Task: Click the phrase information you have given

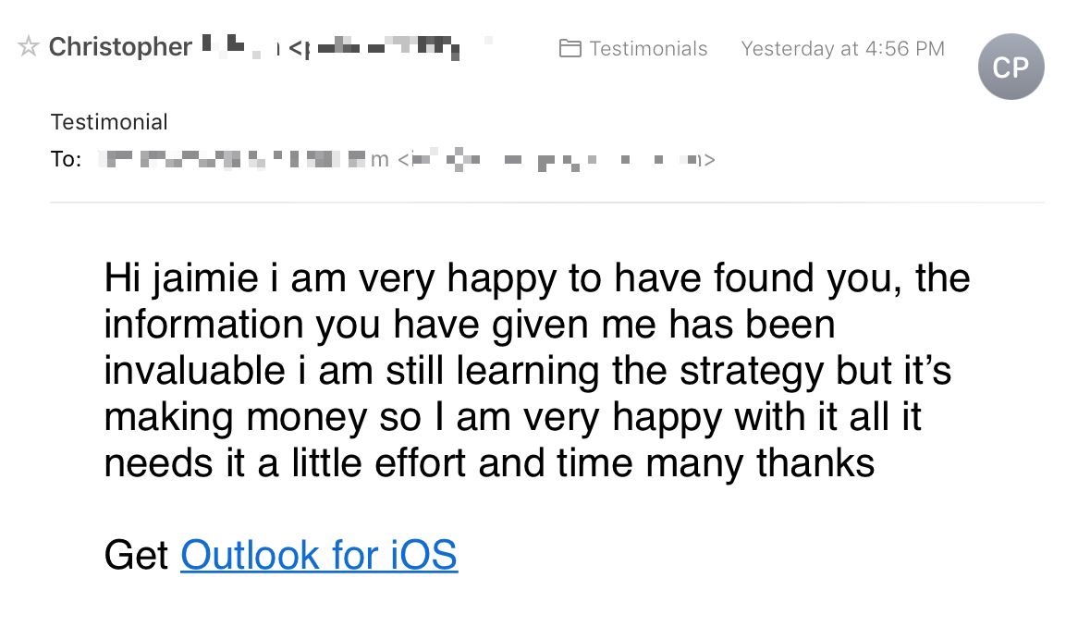Action: point(348,325)
